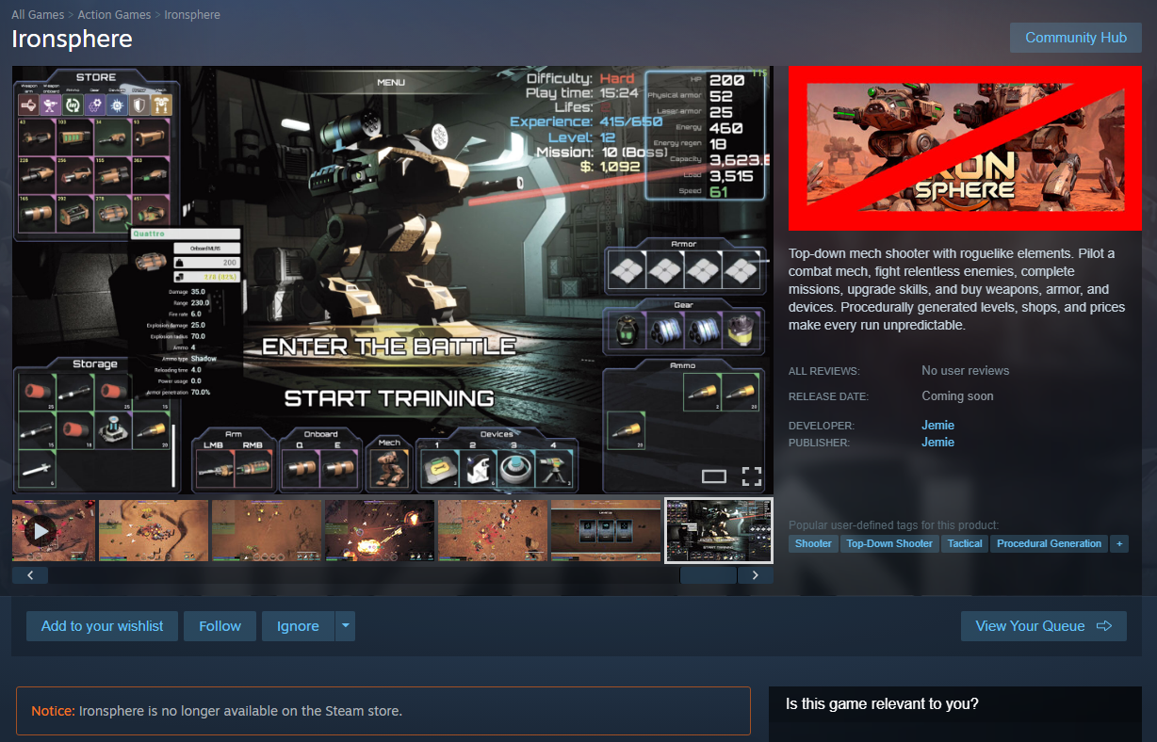This screenshot has width=1157, height=742.
Task: Select the explosion gameplay screenshot thumbnail
Action: 380,531
